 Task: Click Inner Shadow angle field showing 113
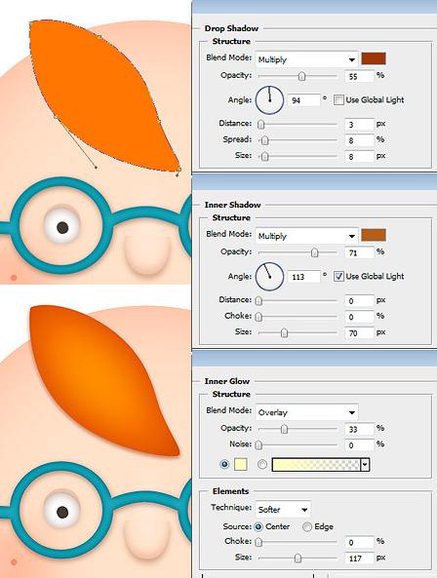tap(303, 277)
